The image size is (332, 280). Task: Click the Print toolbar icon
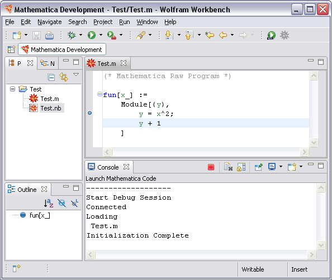point(49,35)
